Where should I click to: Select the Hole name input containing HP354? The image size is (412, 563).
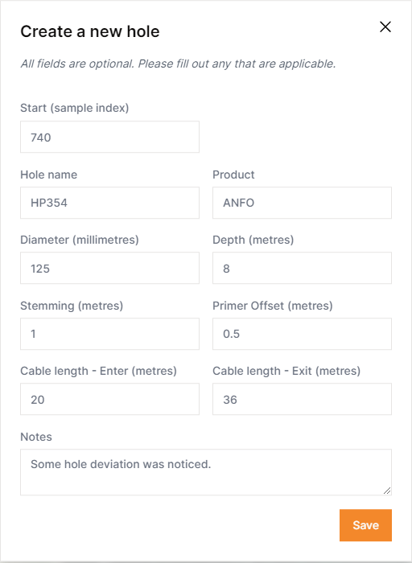(109, 203)
